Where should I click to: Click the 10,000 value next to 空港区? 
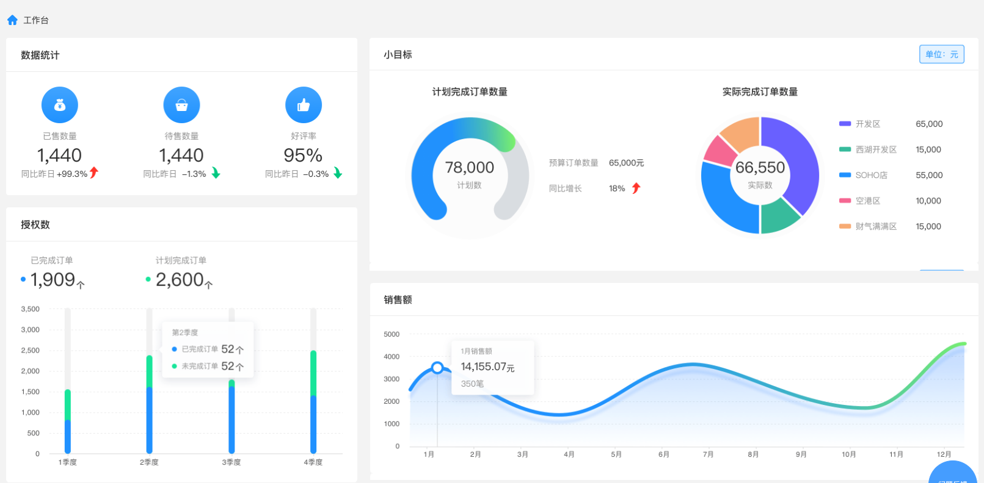[x=928, y=201]
